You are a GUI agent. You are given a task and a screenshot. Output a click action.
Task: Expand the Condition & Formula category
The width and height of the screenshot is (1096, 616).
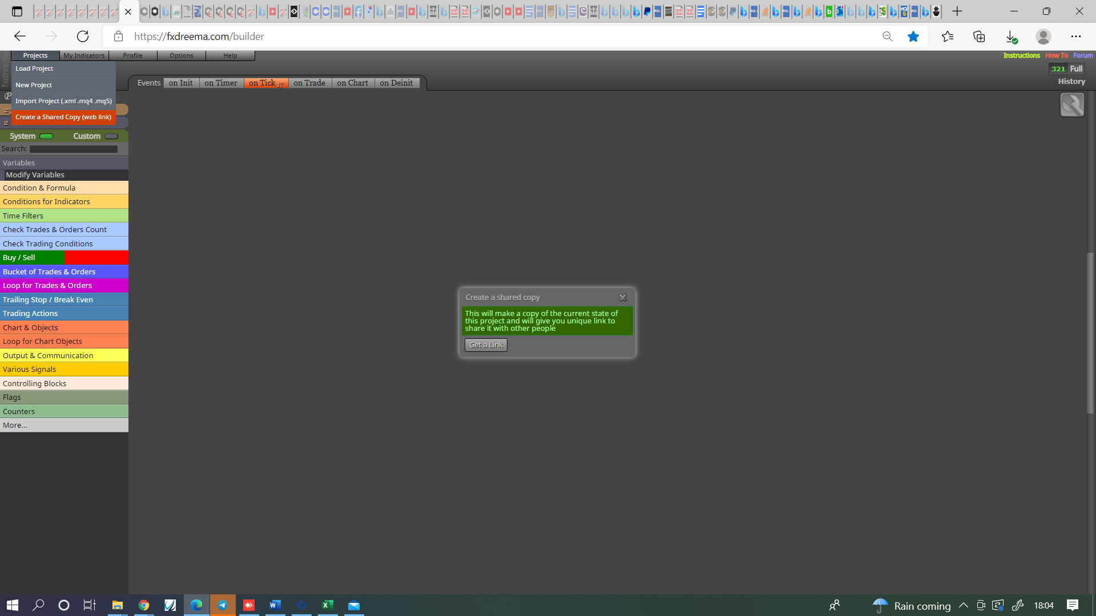coord(64,188)
